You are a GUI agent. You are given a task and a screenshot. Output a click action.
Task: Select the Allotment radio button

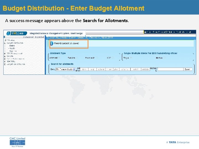[59, 58]
